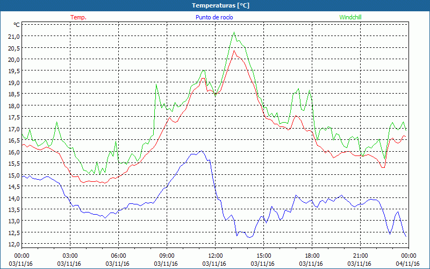This screenshot has width=430, height=269.
Task: Click the 20,5 y-axis value
Action: point(15,48)
